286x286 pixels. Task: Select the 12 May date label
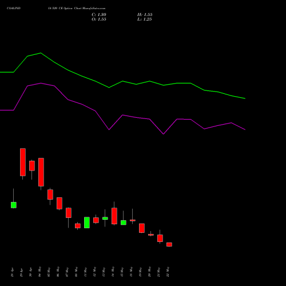95,272
